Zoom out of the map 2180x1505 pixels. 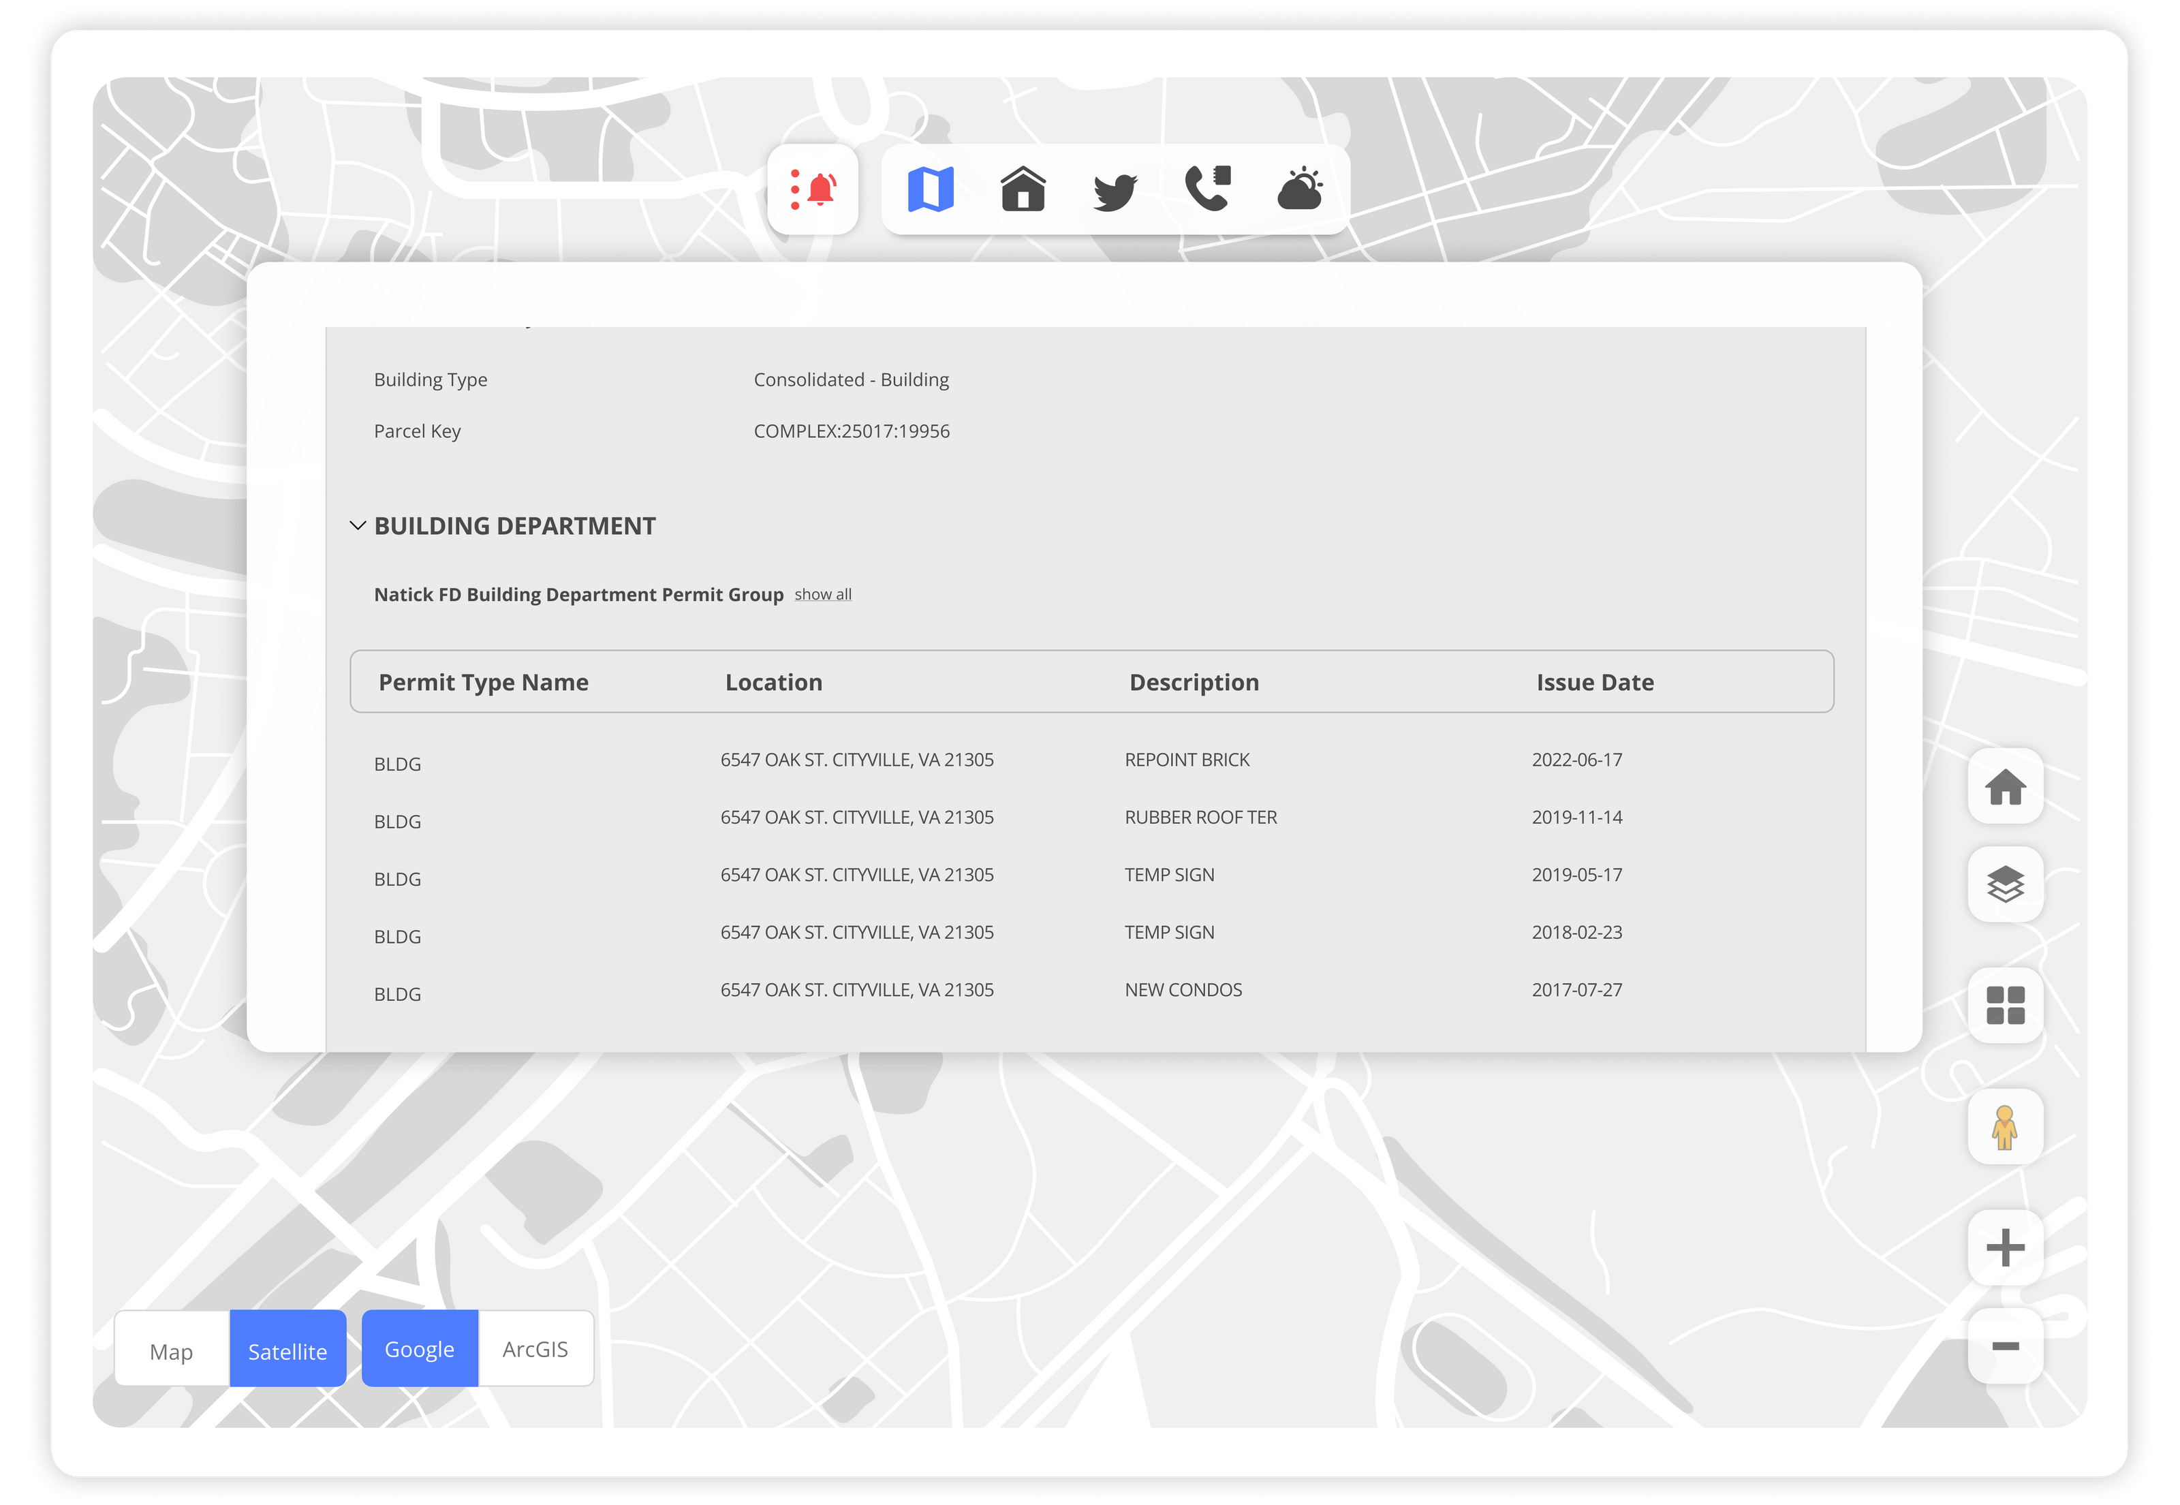coord(2005,1346)
